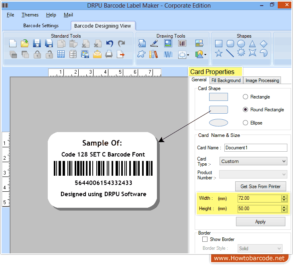The image size is (293, 265).
Task: Click the ellipse card shape preview
Action: point(218,122)
